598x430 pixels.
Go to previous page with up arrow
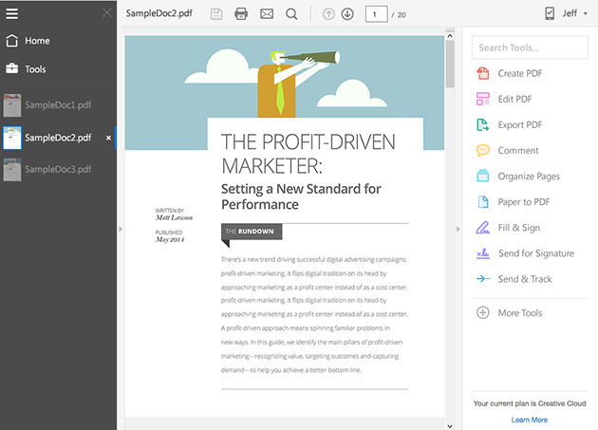(329, 14)
